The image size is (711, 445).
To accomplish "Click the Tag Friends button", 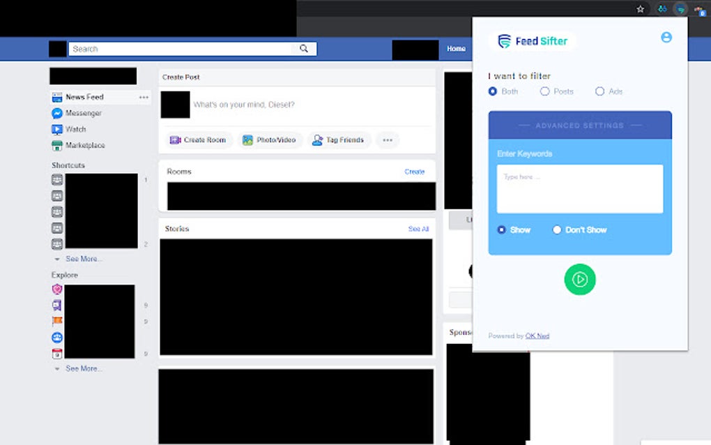I will click(338, 140).
